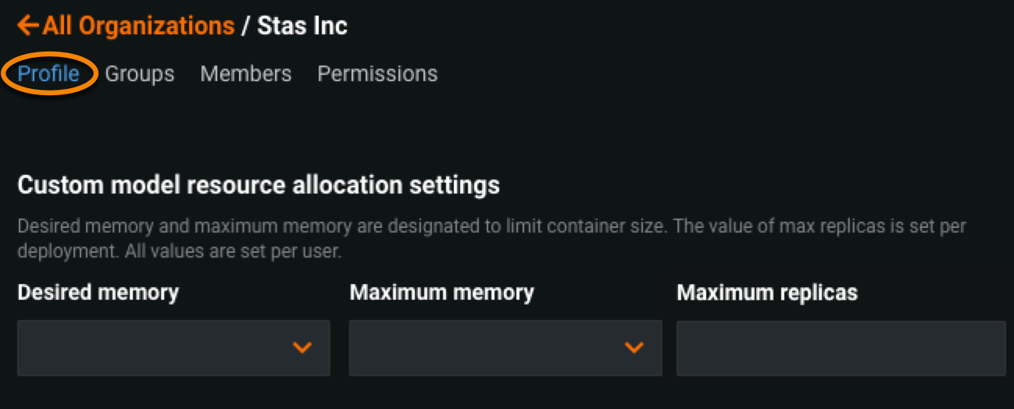Click the Maximum memory chevron arrow
Viewport: 1014px width, 409px height.
(x=634, y=347)
